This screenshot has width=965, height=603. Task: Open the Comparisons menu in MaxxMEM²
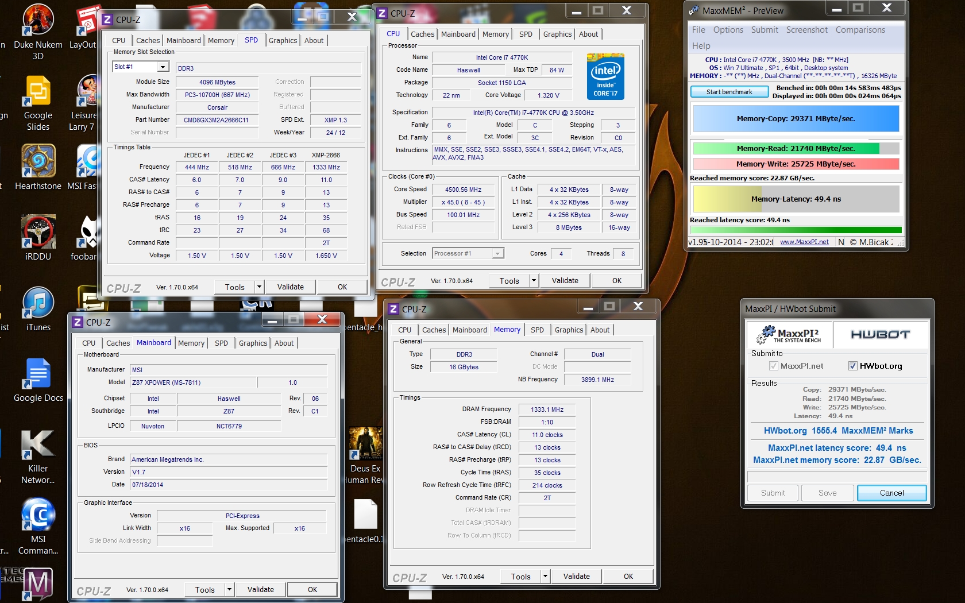pyautogui.click(x=860, y=30)
